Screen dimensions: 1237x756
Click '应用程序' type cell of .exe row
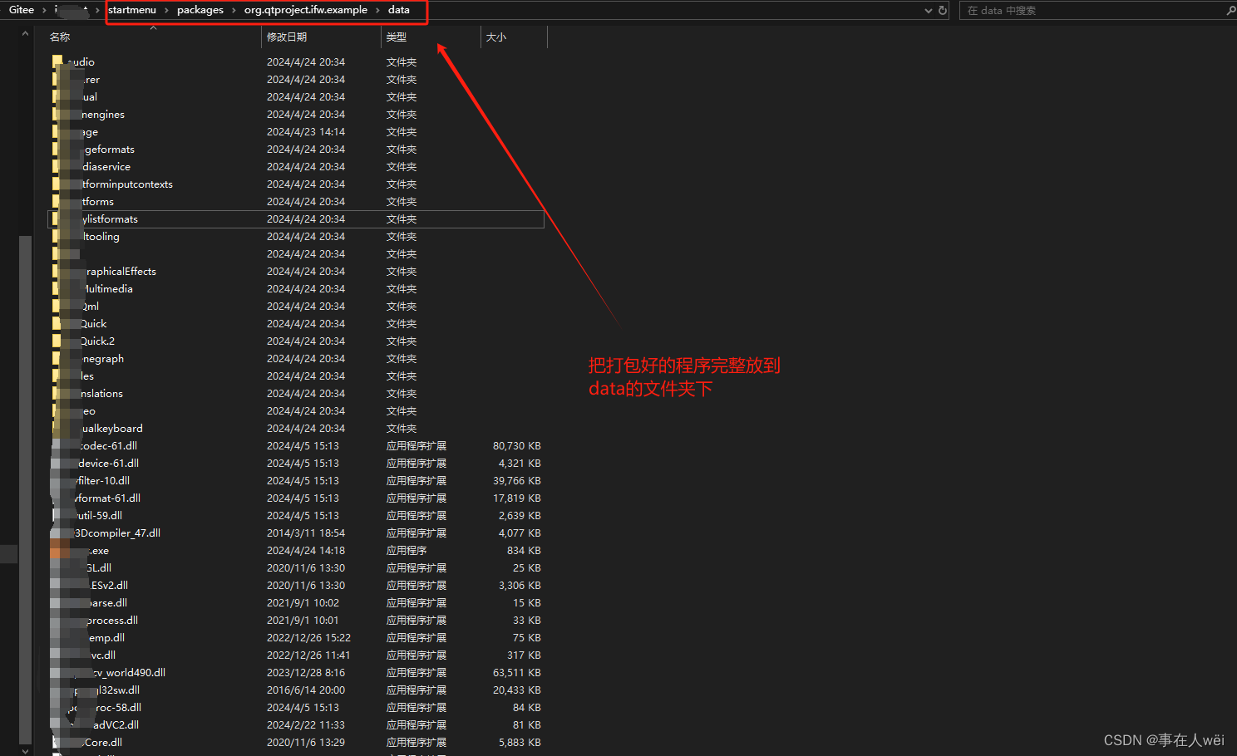407,551
